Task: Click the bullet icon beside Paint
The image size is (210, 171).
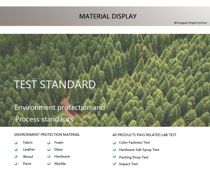Action: click(16, 163)
